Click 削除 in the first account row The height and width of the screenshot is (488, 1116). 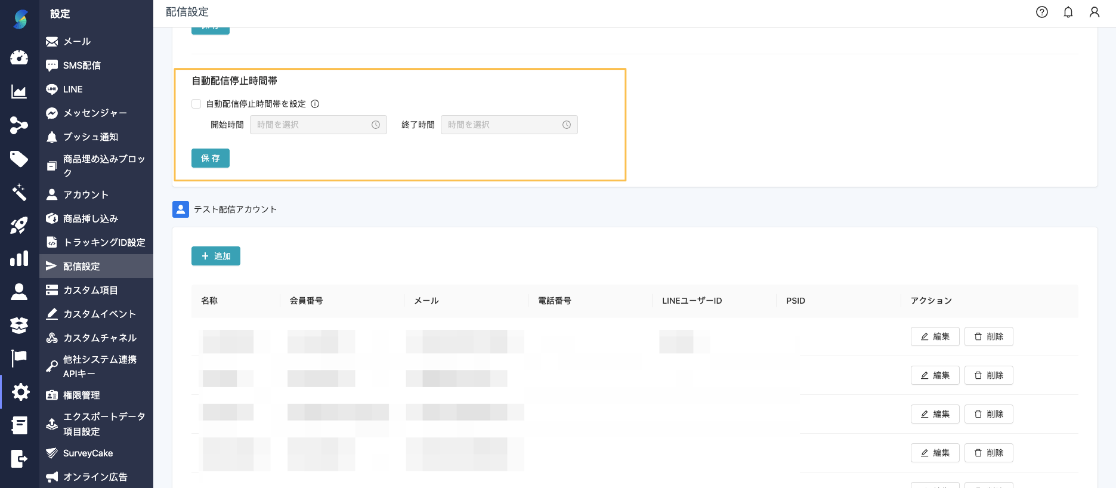(989, 336)
